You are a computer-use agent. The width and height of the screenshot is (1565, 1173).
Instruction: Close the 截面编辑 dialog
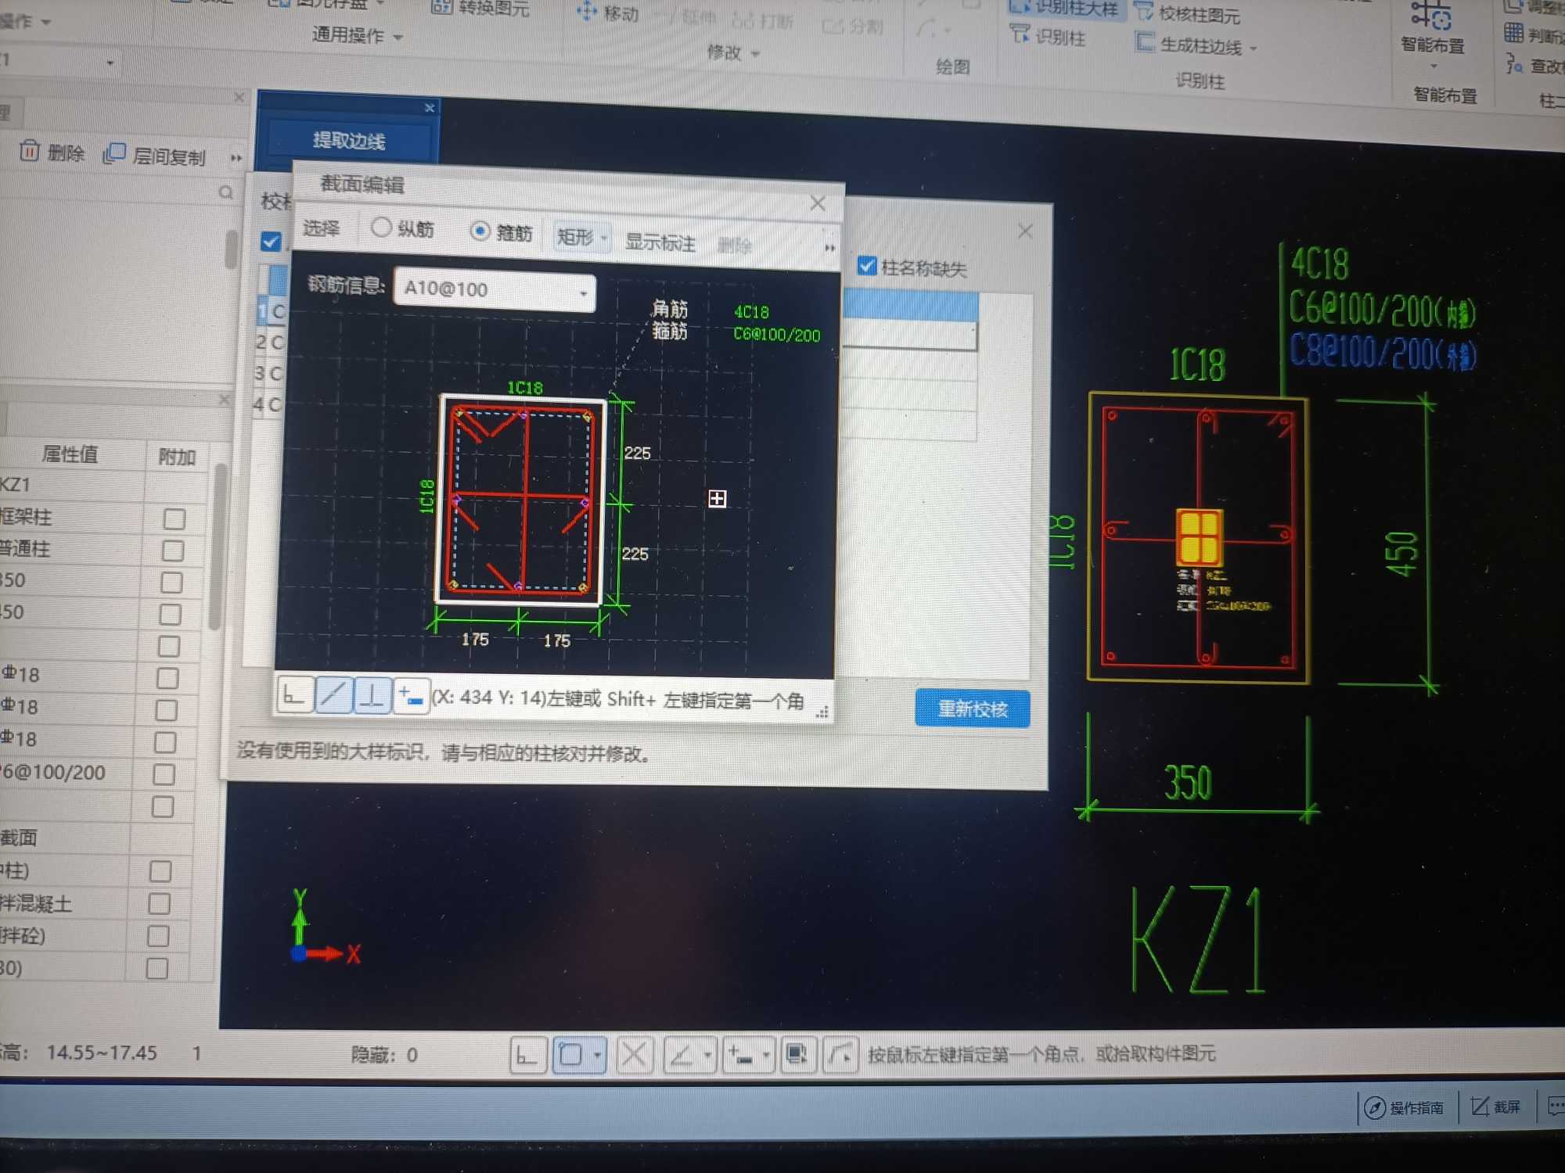tap(818, 203)
